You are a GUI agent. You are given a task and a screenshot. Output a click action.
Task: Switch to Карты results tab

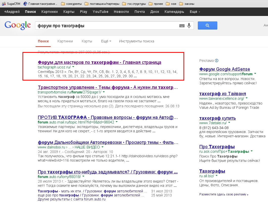87,41
